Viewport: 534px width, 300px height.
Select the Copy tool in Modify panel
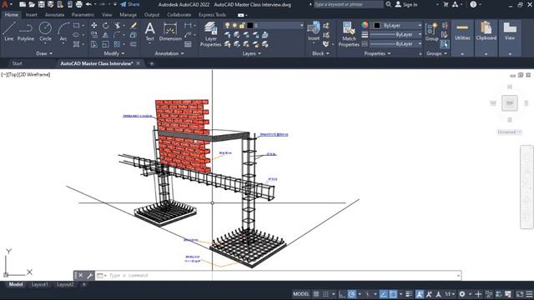(x=94, y=35)
